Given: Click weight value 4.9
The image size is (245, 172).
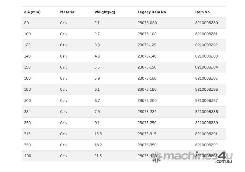Looking at the screenshot, I should [x=97, y=56].
